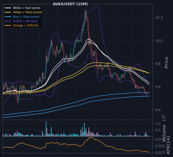Click the blue line swatch in legend
Image resolution: width=173 pixels, height=157 pixels.
(8, 17)
